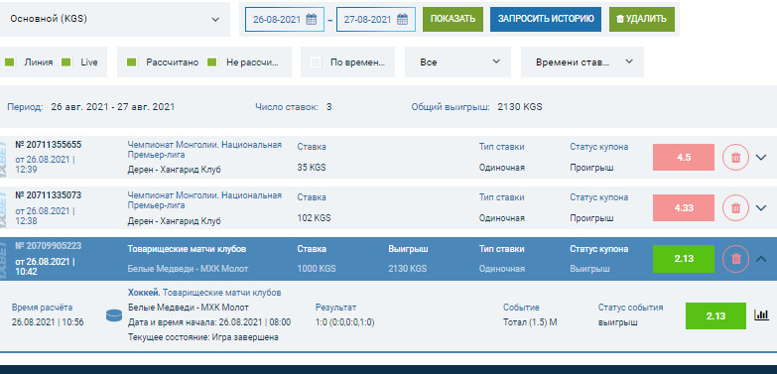Click the УДАЛИТЬ button

pyautogui.click(x=642, y=19)
